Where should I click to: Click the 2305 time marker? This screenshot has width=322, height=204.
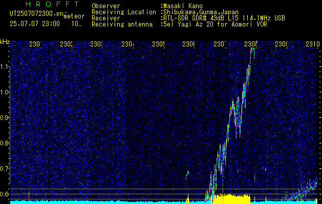[158, 44]
